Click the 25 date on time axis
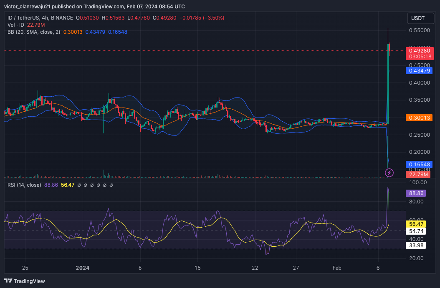Image resolution: width=440 pixels, height=288 pixels. (25, 268)
